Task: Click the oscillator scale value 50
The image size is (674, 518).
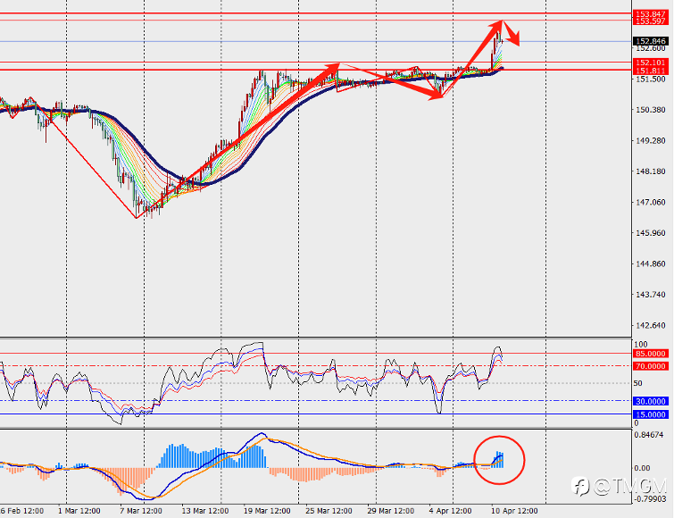Action: tap(638, 383)
